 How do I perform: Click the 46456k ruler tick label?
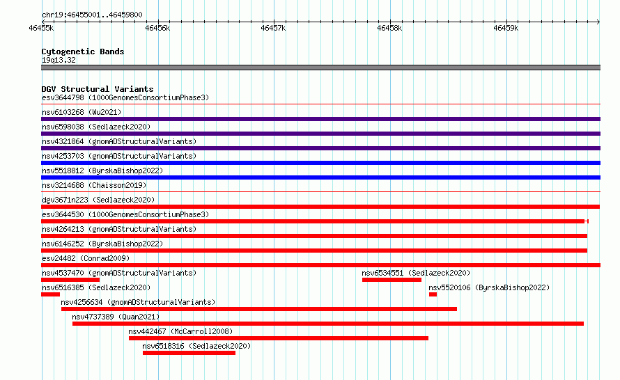click(157, 28)
